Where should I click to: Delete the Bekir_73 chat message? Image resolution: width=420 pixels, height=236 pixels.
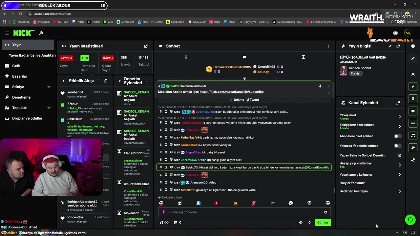click(161, 167)
